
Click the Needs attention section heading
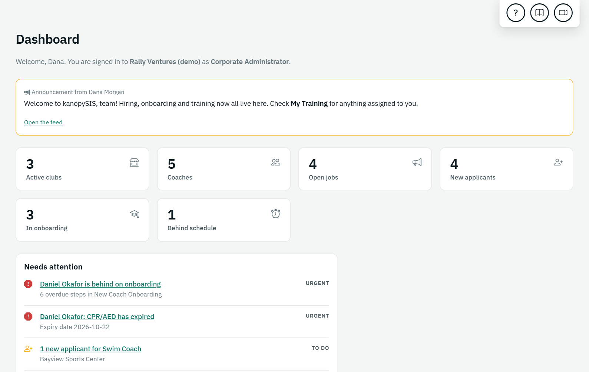[x=53, y=267]
